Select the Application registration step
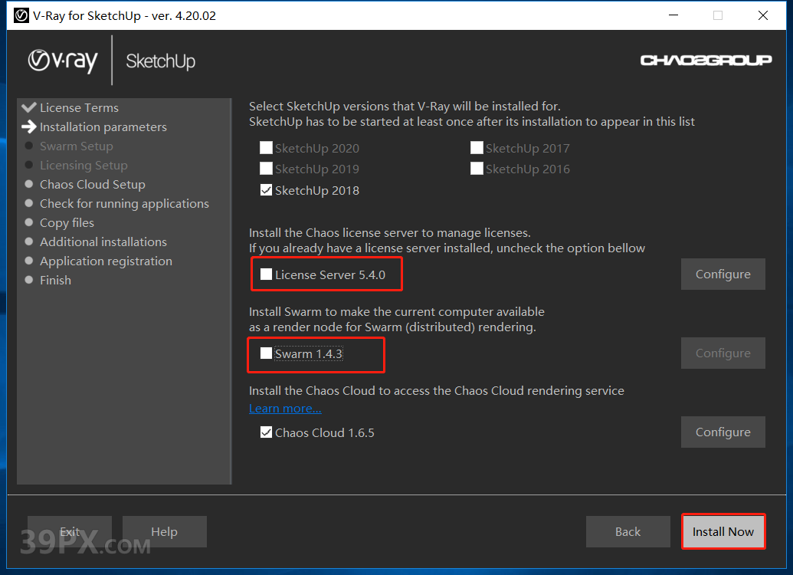The height and width of the screenshot is (575, 793). pos(106,261)
